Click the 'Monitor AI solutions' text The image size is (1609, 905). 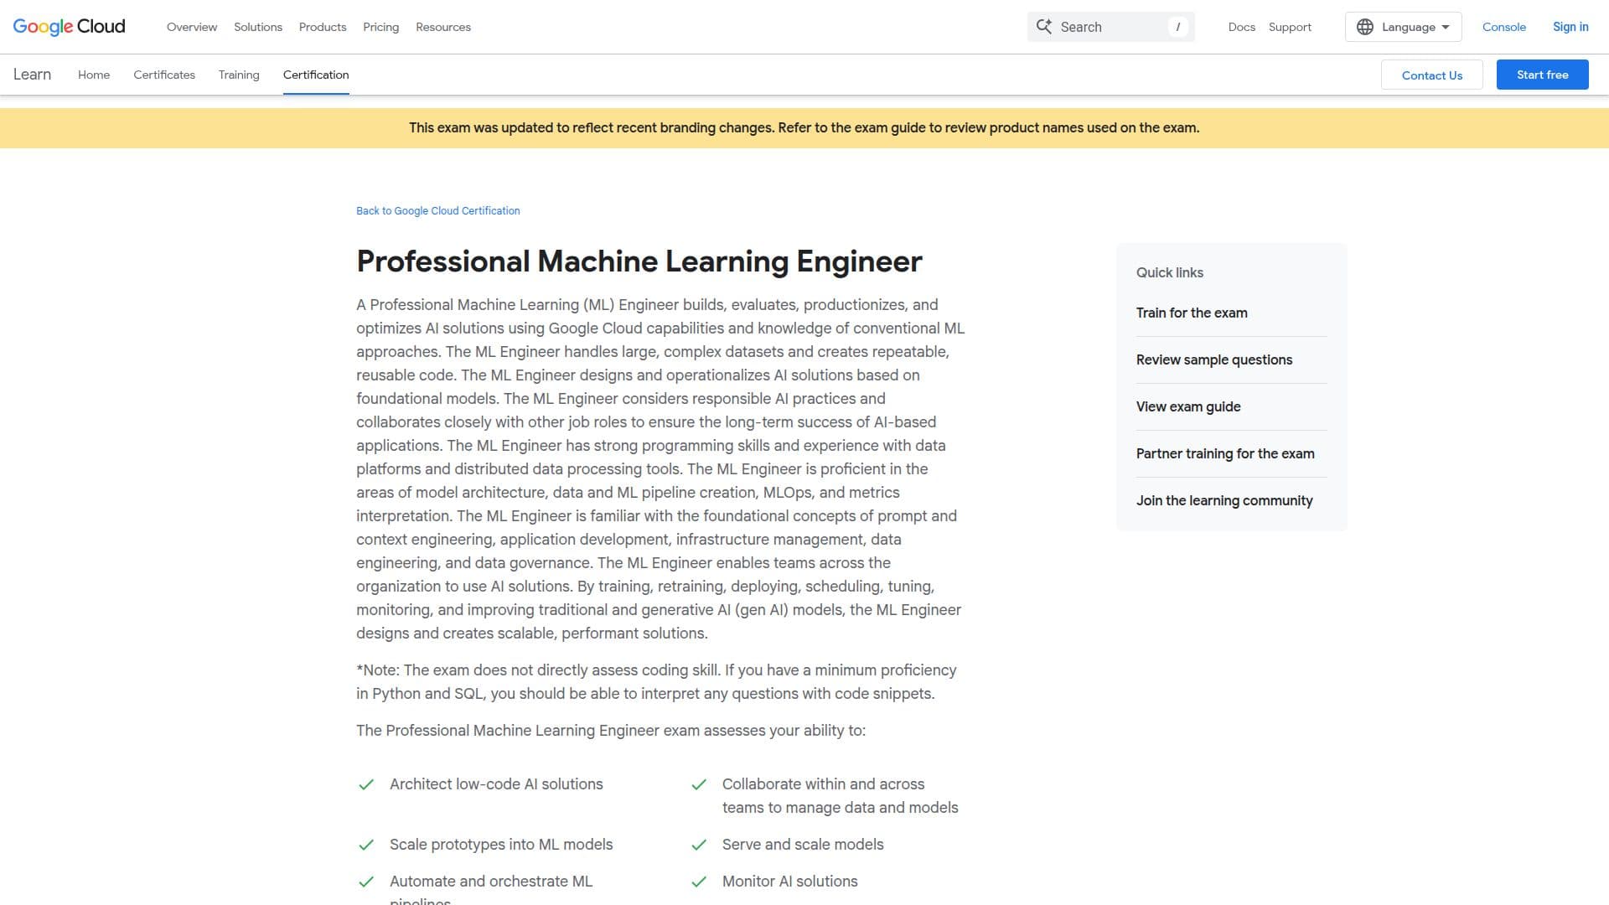coord(789,882)
